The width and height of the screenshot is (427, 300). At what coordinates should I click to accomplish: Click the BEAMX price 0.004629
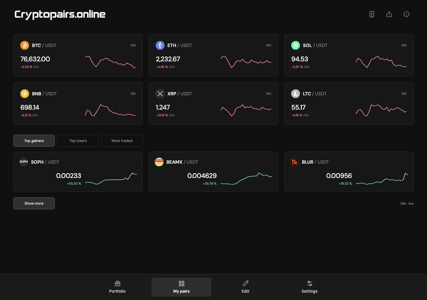[202, 176]
